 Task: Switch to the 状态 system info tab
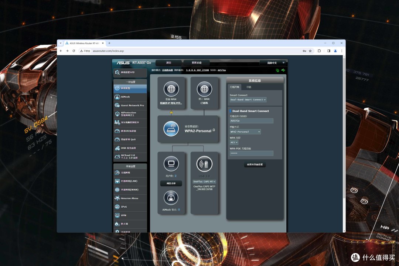point(249,87)
